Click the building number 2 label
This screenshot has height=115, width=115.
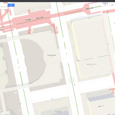pos(93,48)
